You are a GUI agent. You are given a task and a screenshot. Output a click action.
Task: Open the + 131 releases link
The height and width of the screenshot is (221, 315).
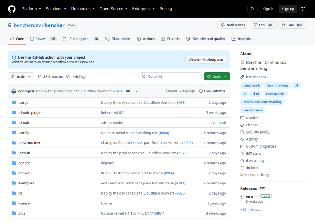click(250, 210)
